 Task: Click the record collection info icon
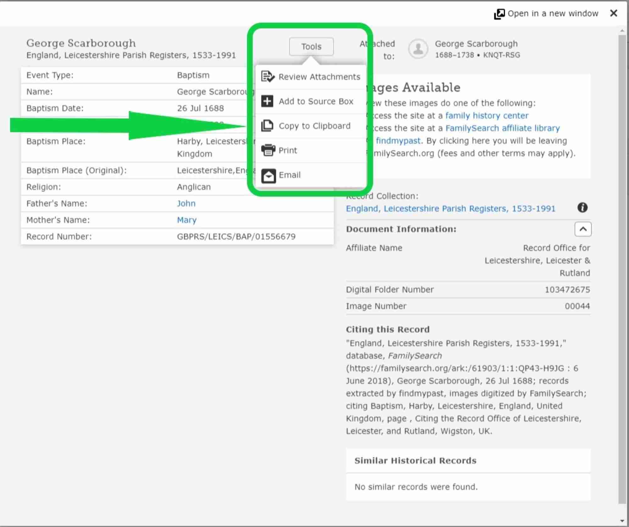click(582, 207)
